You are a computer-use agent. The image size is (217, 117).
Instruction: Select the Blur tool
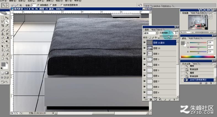[3, 41]
